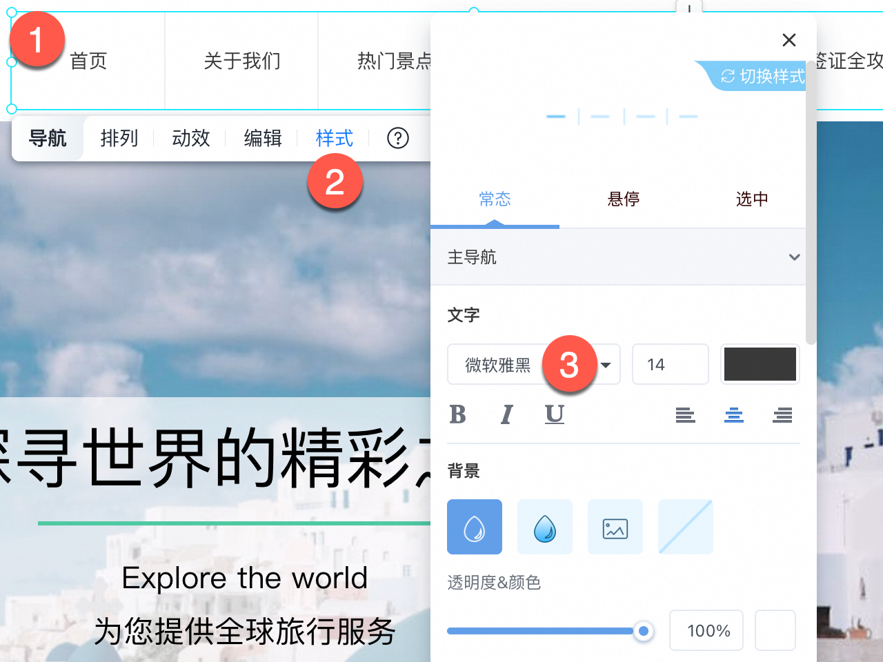Open the 微软雅黑 font dropdown

[x=534, y=364]
